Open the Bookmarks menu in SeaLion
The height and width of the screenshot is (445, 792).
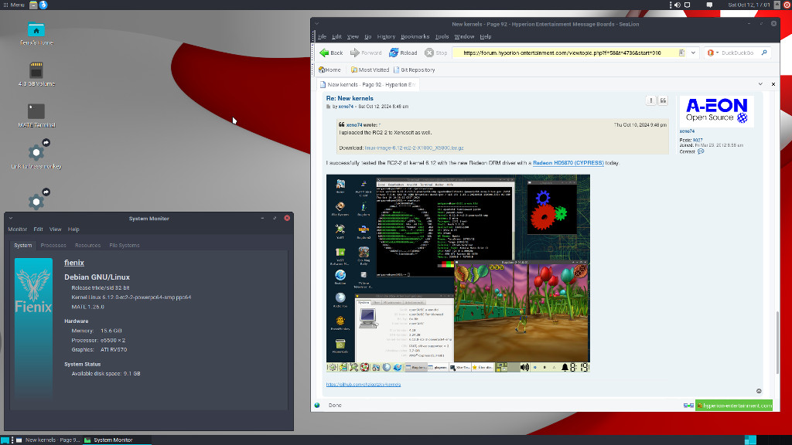coord(415,36)
